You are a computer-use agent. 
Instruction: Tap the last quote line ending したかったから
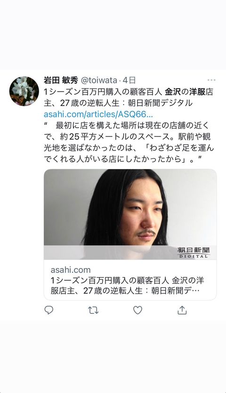[123, 159]
